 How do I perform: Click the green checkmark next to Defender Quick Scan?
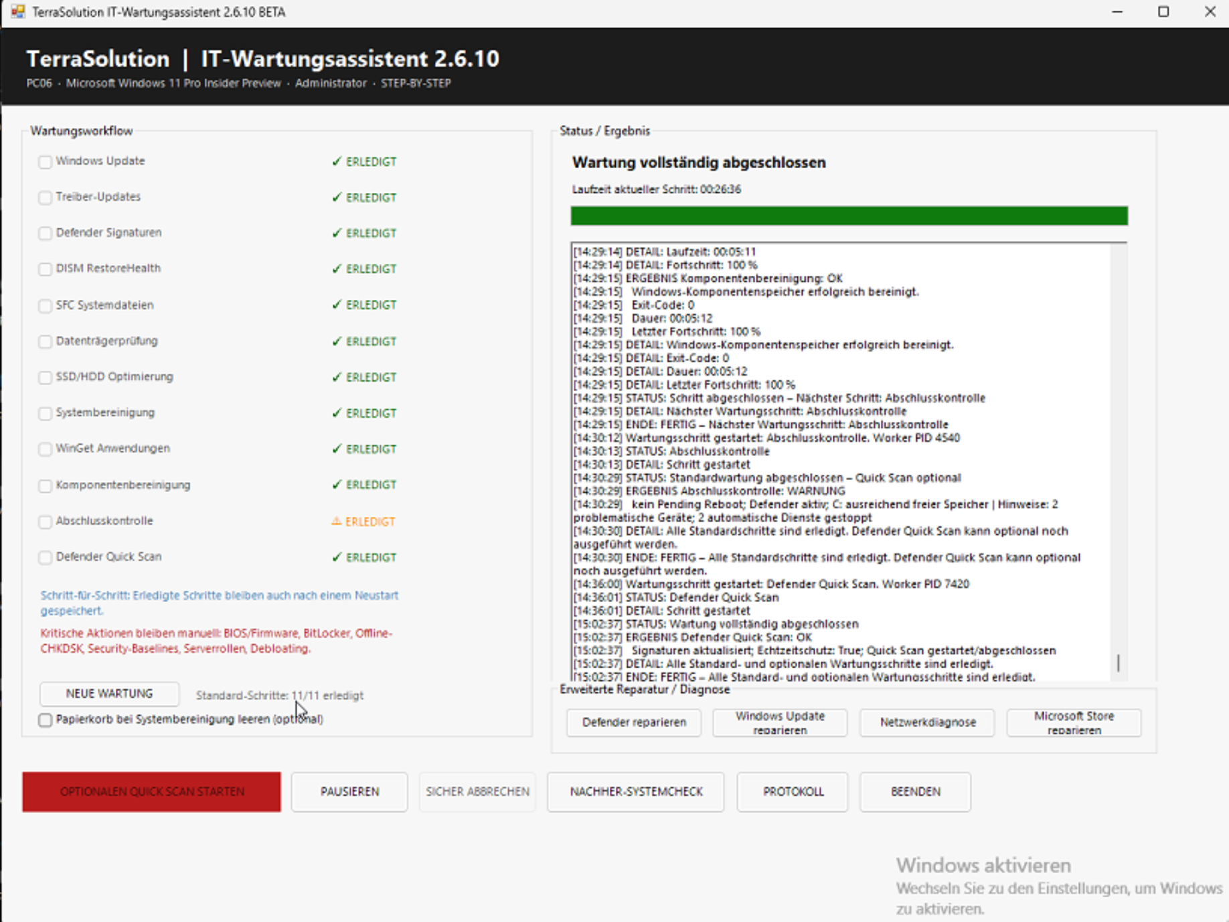coord(337,557)
